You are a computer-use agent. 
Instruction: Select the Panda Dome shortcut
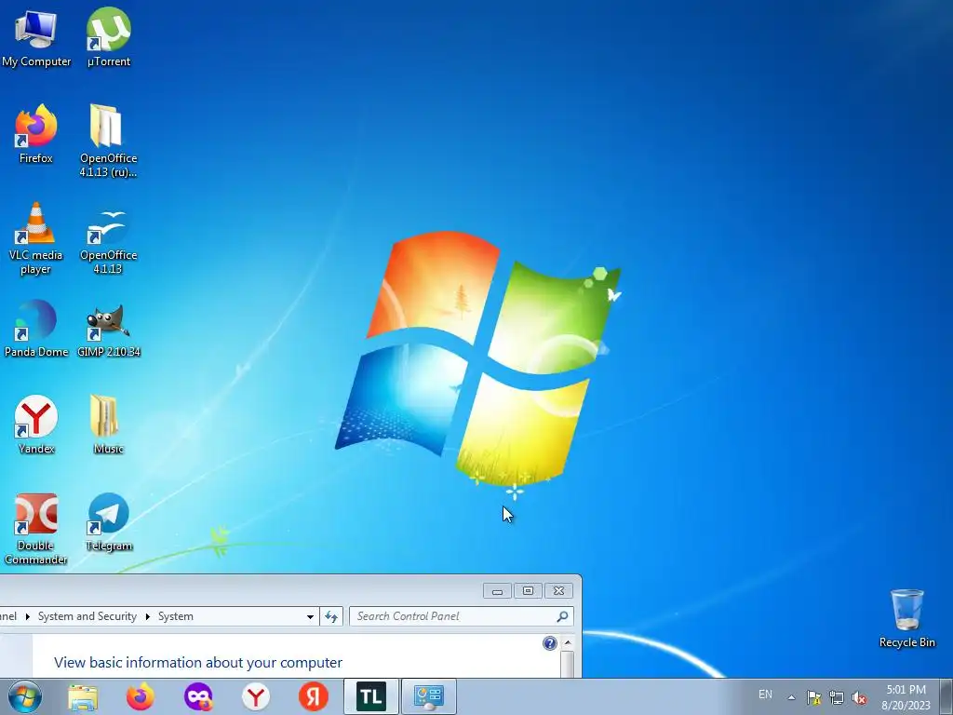point(36,329)
